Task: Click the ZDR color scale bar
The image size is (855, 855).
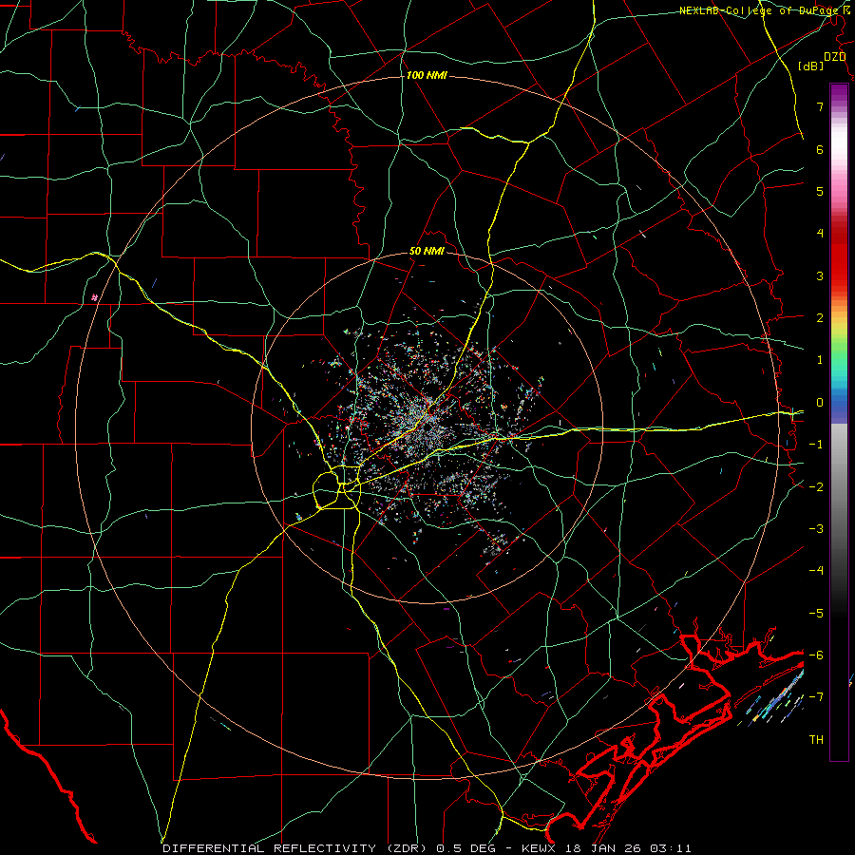Action: pos(839,422)
